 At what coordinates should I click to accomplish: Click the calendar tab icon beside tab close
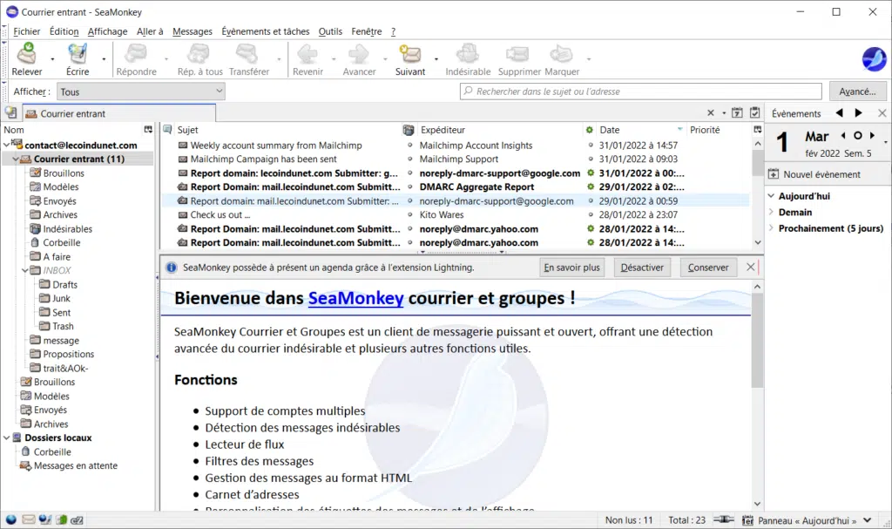[x=737, y=112]
